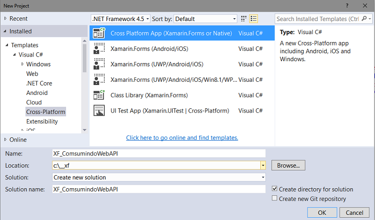Image resolution: width=375 pixels, height=220 pixels.
Task: Select the .NET Core category
Action: [39, 83]
